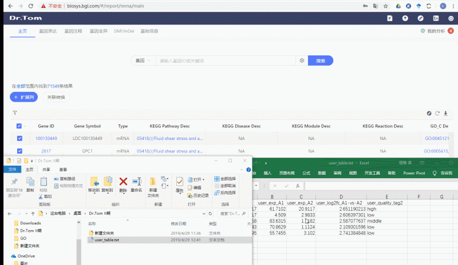Click the table download icon
This screenshot has width=458, height=265.
[x=445, y=113]
